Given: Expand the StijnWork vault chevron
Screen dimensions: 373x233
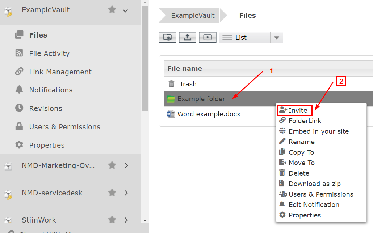Looking at the screenshot, I should point(126,220).
